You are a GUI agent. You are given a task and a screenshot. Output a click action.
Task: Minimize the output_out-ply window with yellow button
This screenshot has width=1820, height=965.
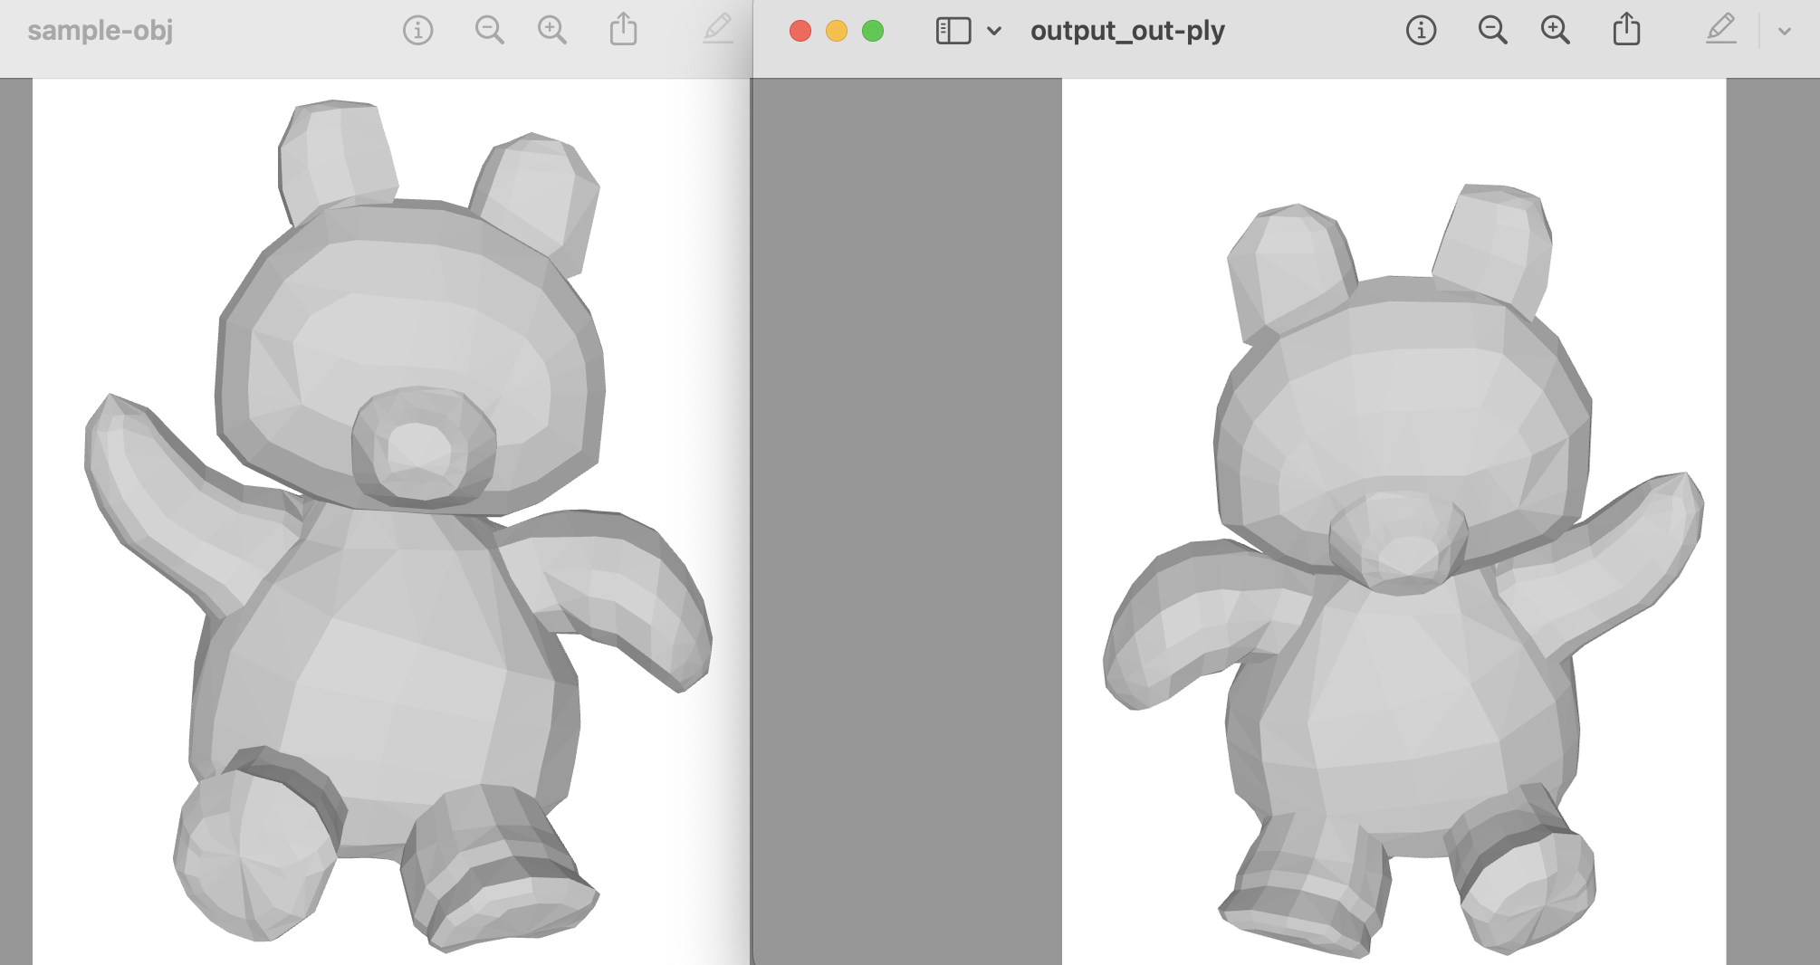[837, 32]
